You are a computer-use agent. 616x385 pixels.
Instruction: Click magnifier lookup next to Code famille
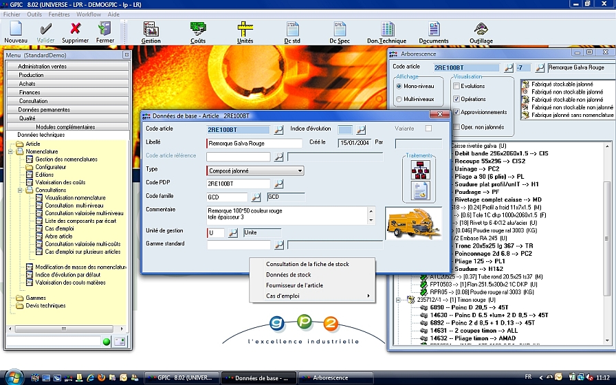[256, 197]
